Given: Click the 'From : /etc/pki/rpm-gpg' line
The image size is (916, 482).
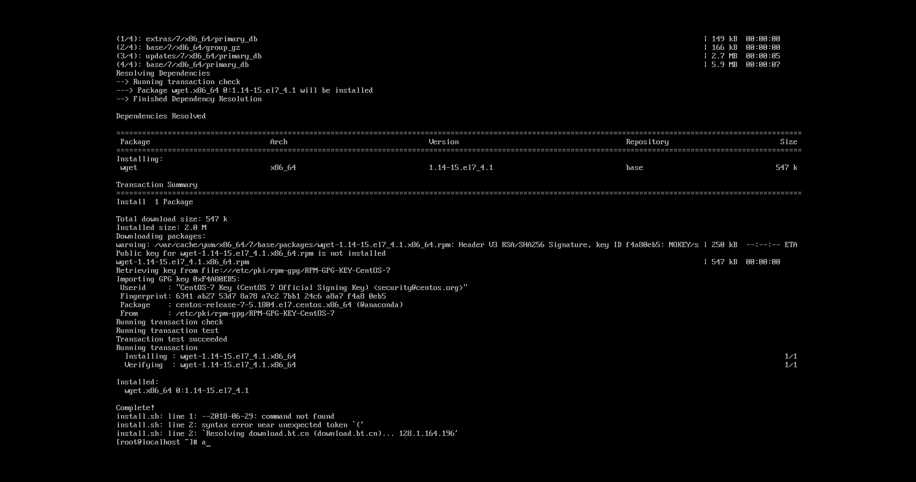Looking at the screenshot, I should tap(228, 313).
